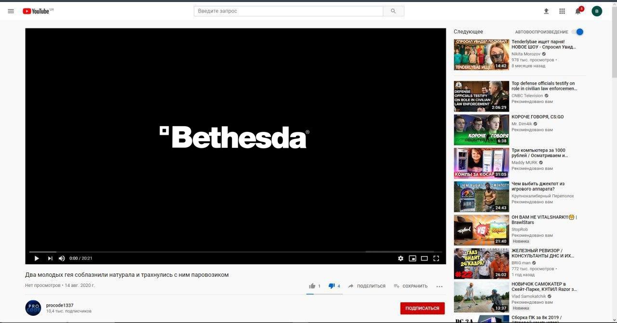This screenshot has width=617, height=323.
Task: Open the Три компьютера за 1000 thumbnail
Action: 481,163
